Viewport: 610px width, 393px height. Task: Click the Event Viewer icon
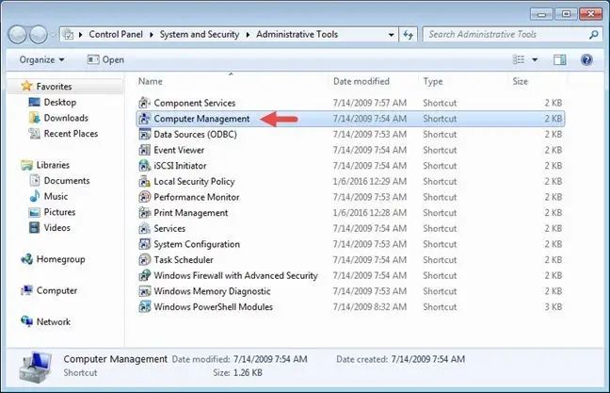click(144, 150)
